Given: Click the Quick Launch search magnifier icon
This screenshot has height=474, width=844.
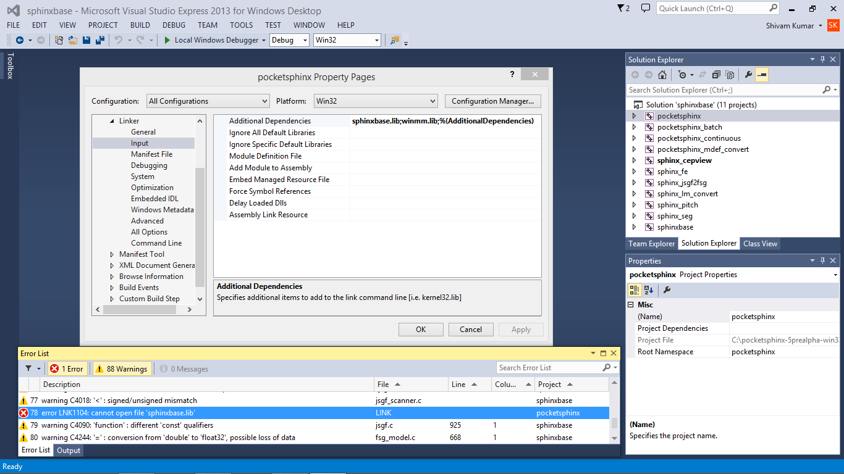Looking at the screenshot, I should point(774,8).
